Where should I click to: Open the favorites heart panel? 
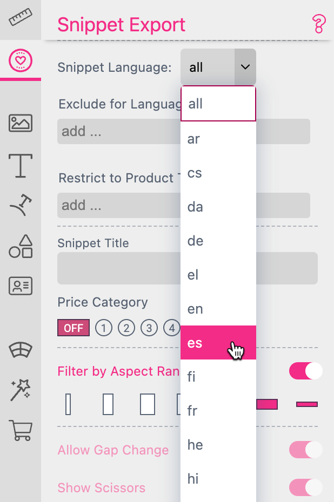20,61
